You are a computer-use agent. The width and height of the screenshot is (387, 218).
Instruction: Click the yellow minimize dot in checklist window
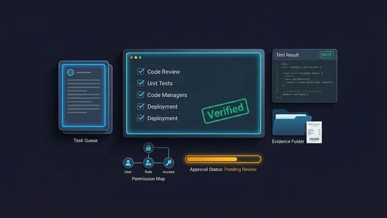pos(136,58)
